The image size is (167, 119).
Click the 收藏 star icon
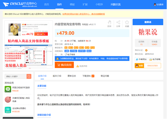[127, 23]
